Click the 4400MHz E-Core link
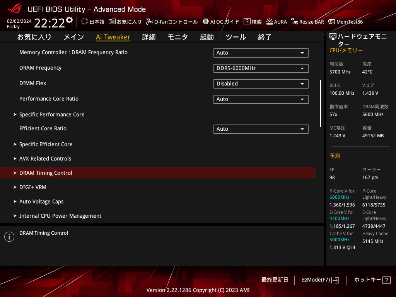396x297 pixels. coord(339,218)
